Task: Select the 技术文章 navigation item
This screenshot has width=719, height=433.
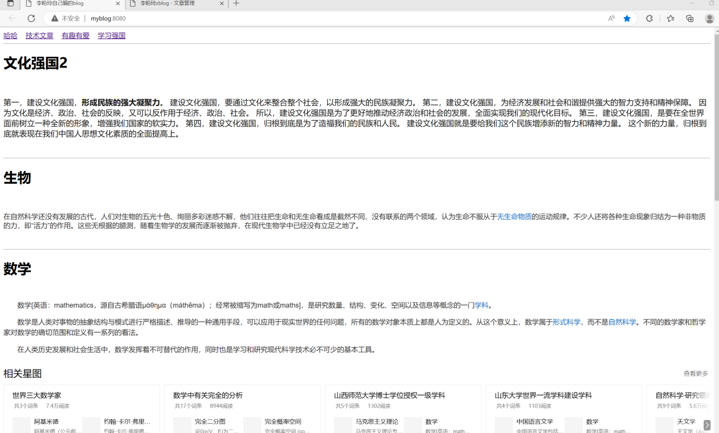Action: (x=39, y=35)
